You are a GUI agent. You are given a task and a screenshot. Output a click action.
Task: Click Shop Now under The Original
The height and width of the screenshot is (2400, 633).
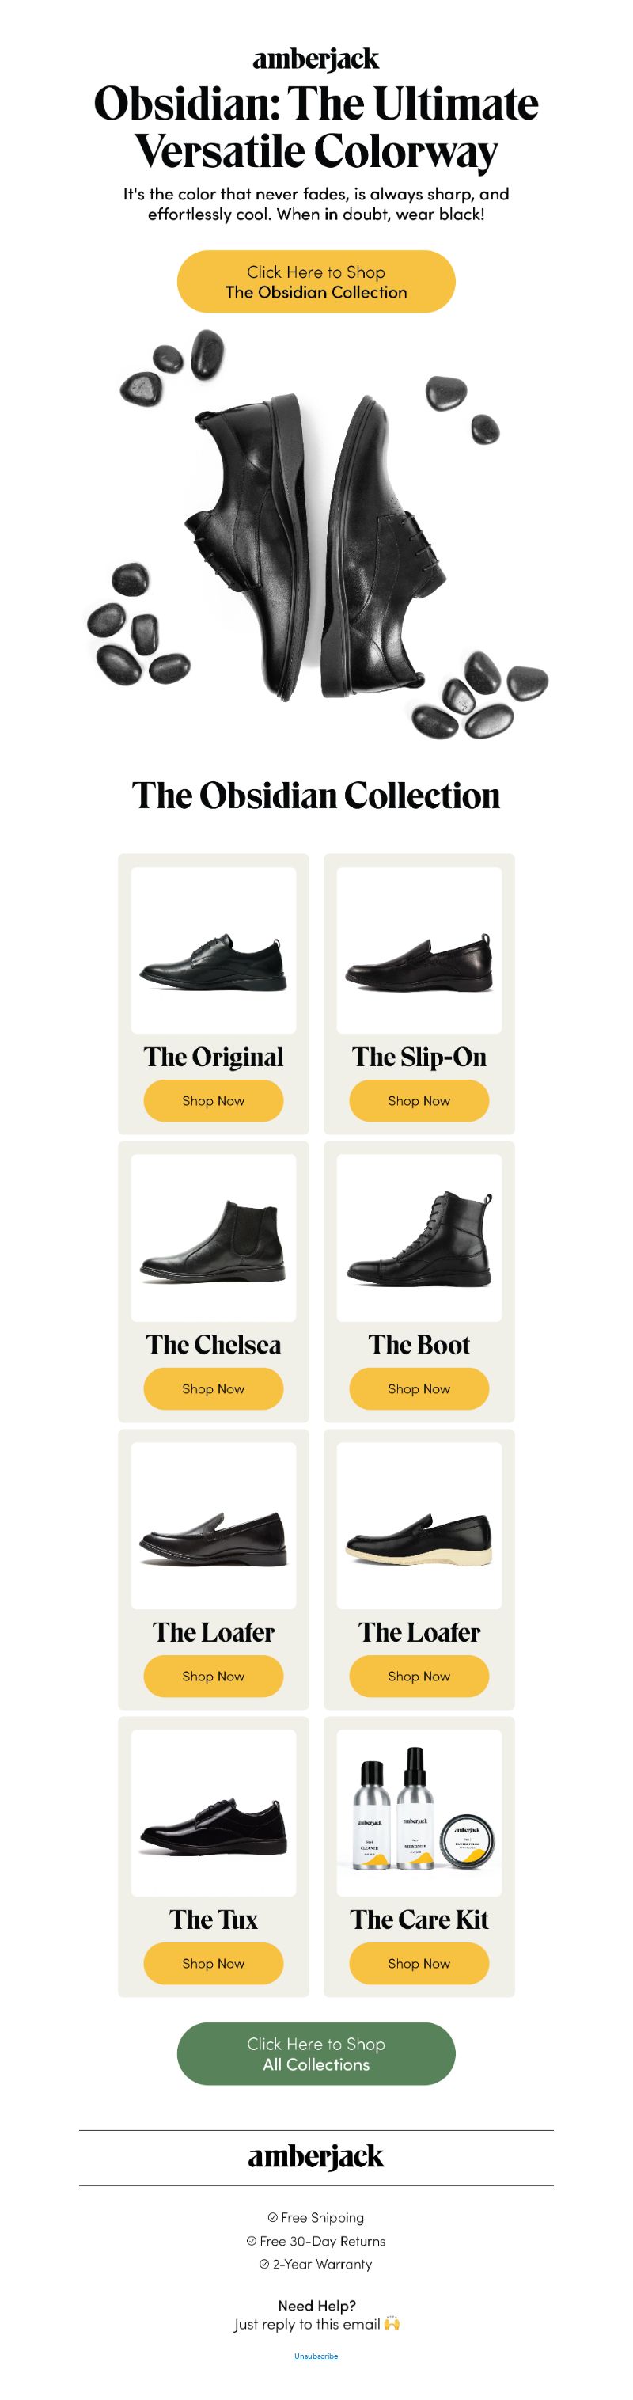point(213,1100)
